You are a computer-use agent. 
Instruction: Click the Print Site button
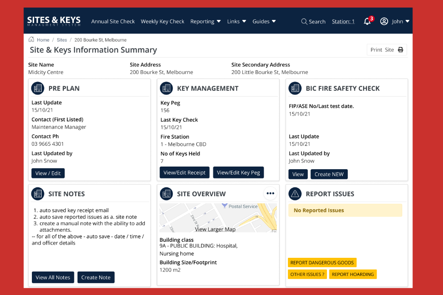[387, 50]
